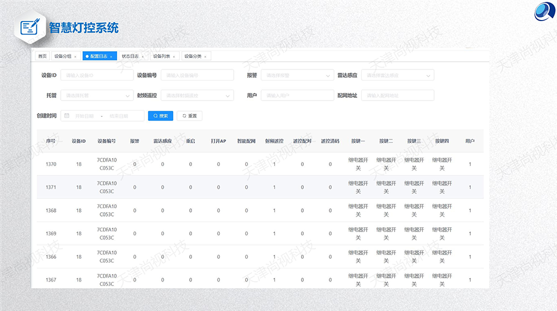Open the 雷达感应 dropdown

(397, 75)
